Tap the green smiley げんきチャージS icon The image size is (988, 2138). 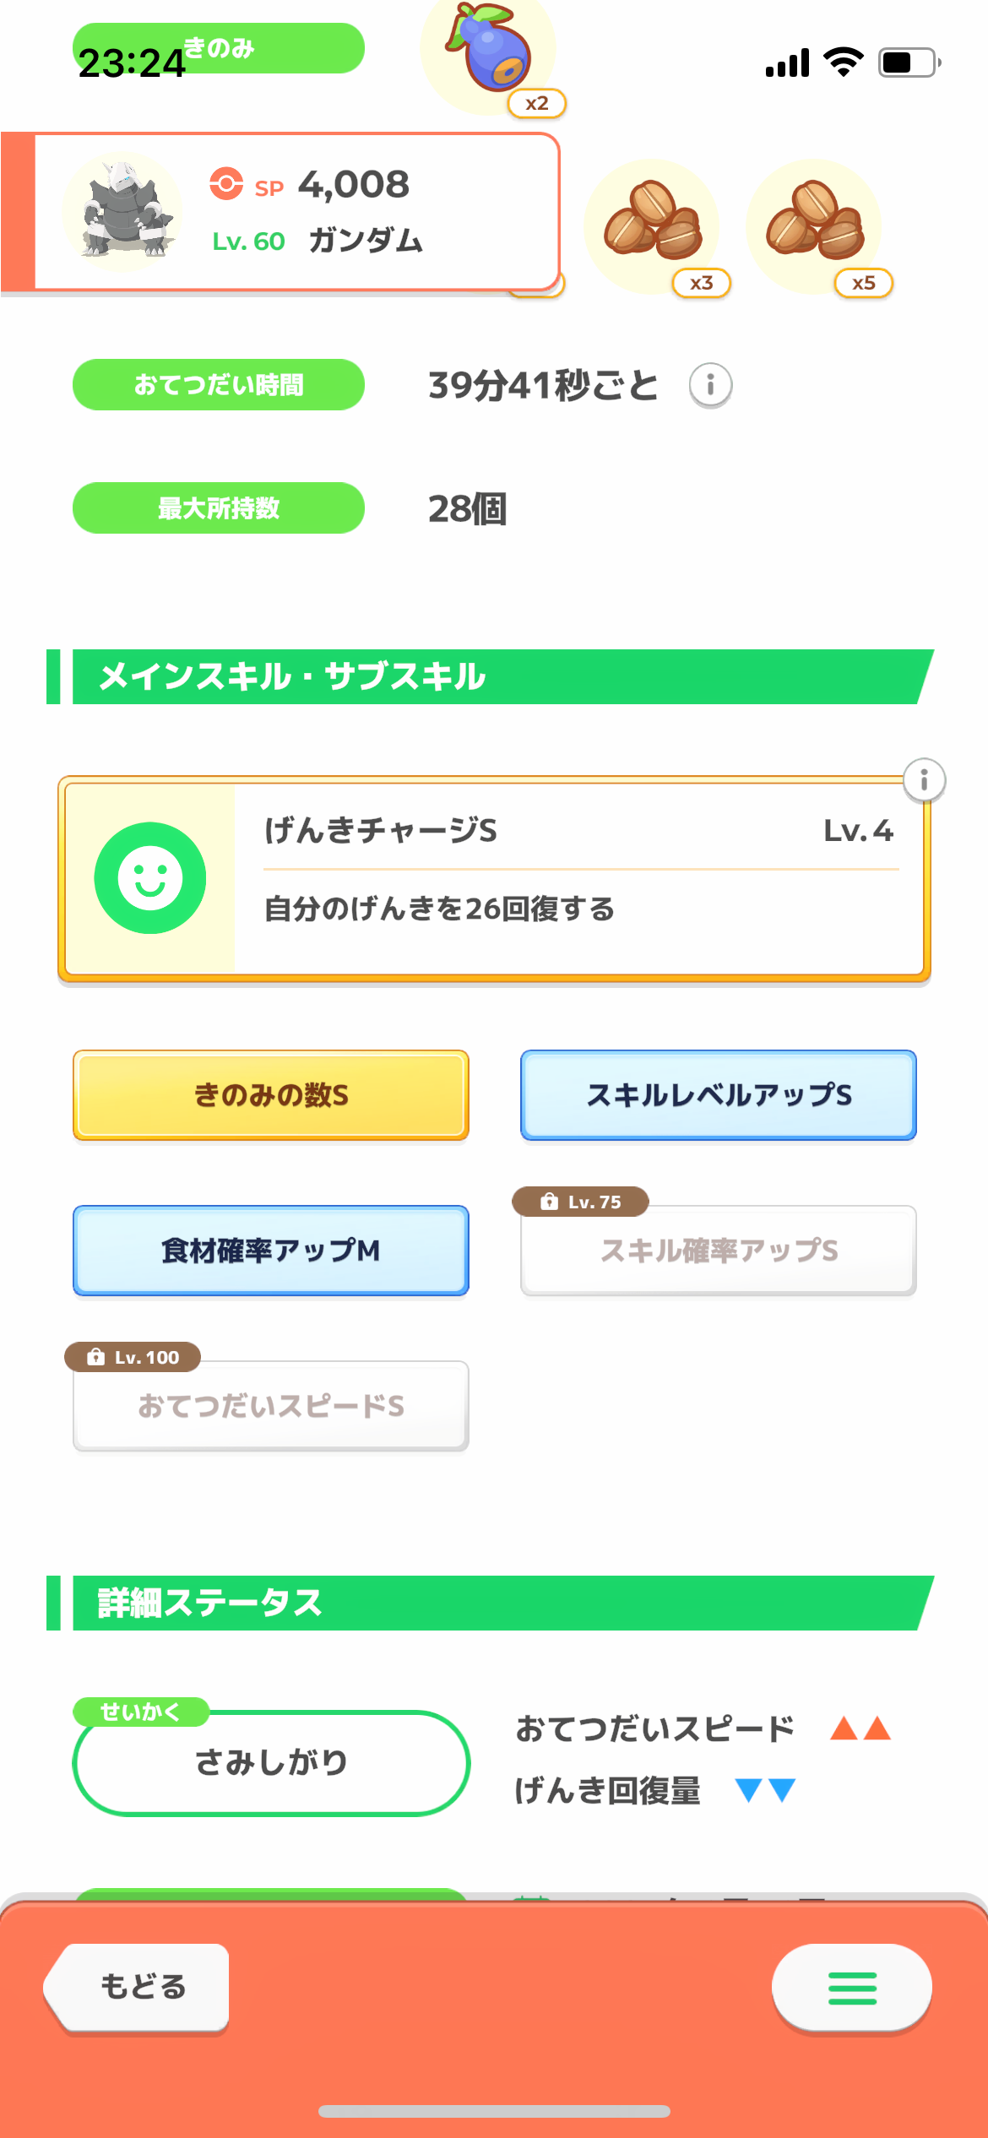pyautogui.click(x=150, y=878)
